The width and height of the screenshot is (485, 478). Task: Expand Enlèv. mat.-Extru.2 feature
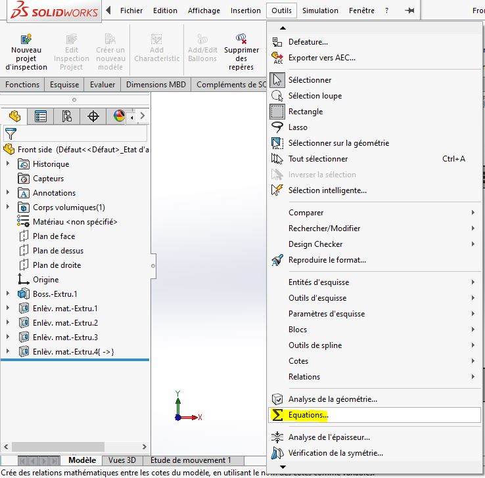[8, 322]
